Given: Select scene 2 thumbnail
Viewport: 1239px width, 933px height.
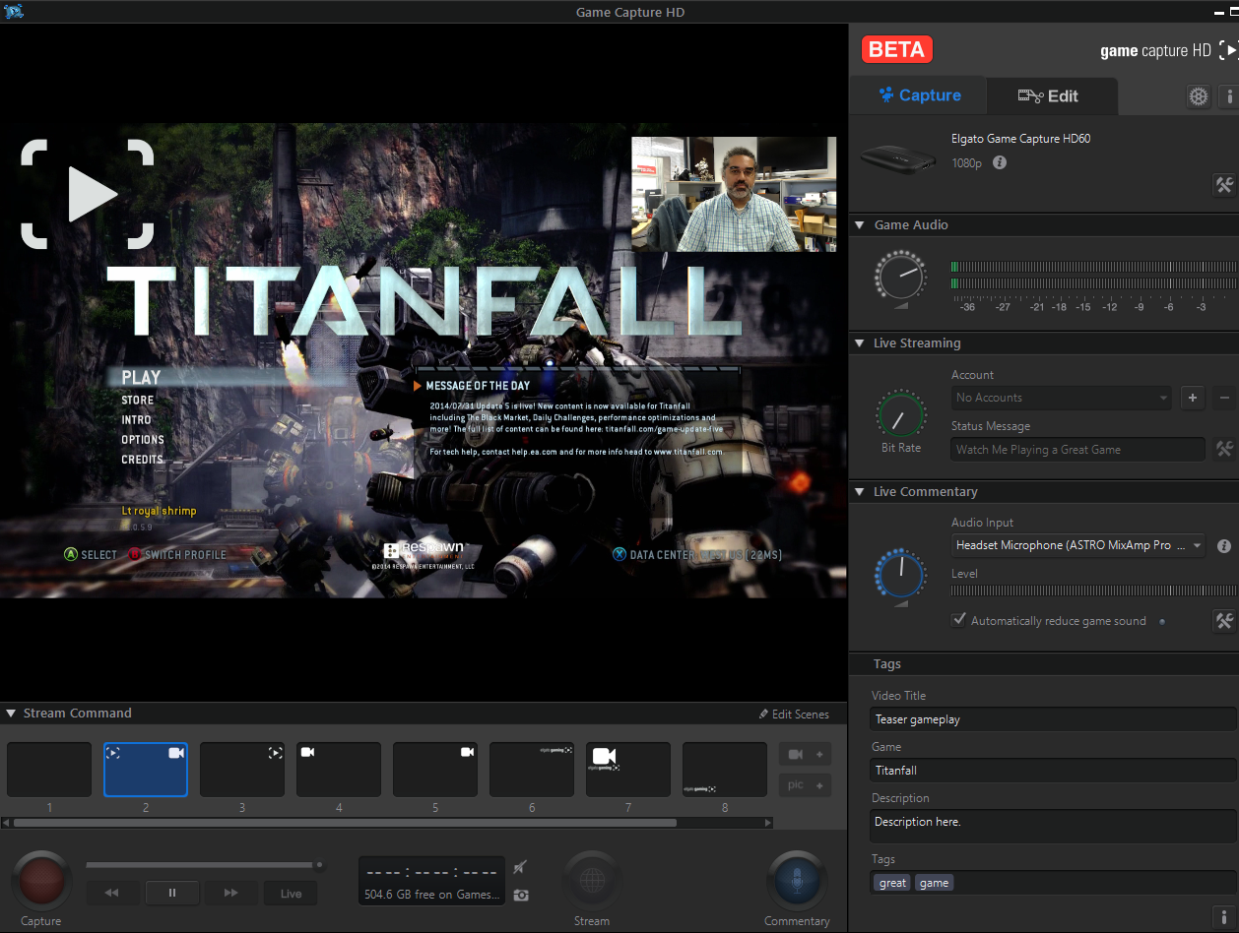Looking at the screenshot, I should coord(146,770).
